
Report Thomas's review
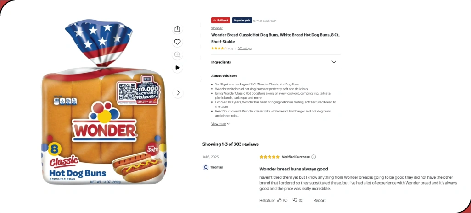[x=320, y=200]
